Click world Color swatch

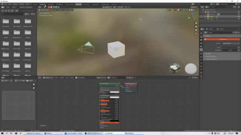230,47
